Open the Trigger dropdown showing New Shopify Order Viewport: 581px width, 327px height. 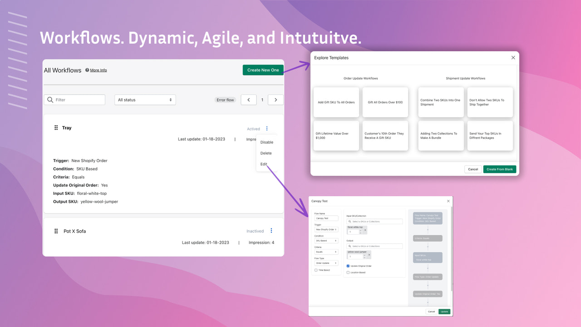[x=326, y=229]
